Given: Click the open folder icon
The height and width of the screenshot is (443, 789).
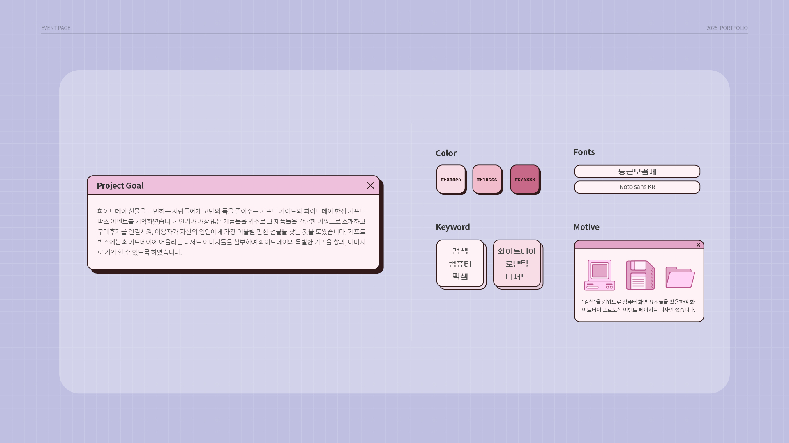Looking at the screenshot, I should 680,277.
